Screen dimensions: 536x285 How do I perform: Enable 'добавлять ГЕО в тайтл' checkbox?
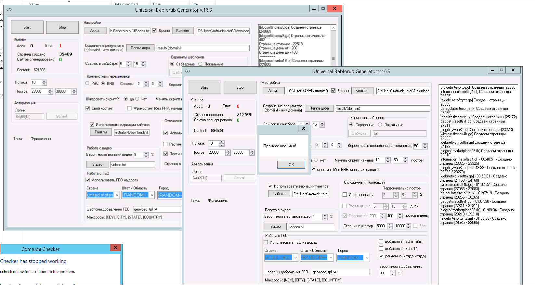[381, 241]
